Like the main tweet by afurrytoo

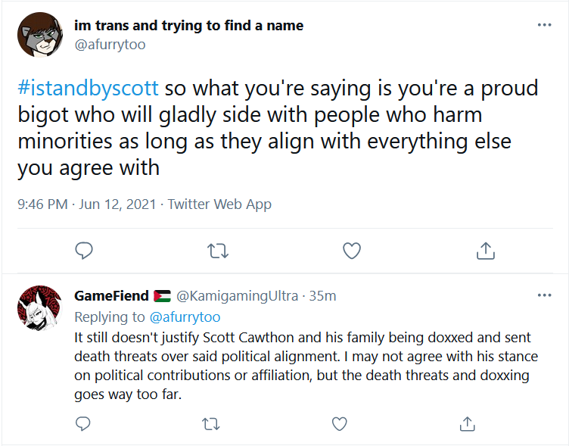tap(352, 251)
